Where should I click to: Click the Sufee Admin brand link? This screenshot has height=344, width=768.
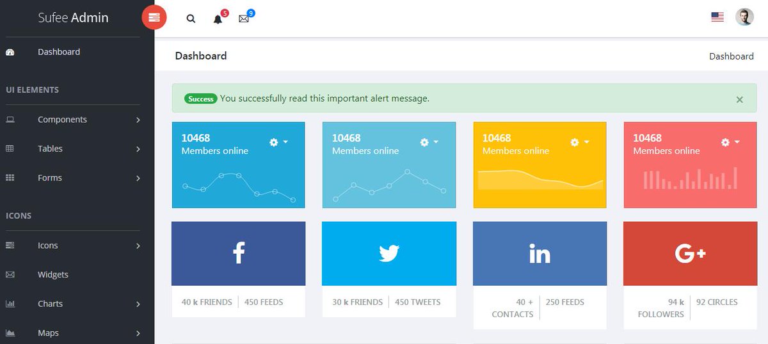tap(73, 18)
